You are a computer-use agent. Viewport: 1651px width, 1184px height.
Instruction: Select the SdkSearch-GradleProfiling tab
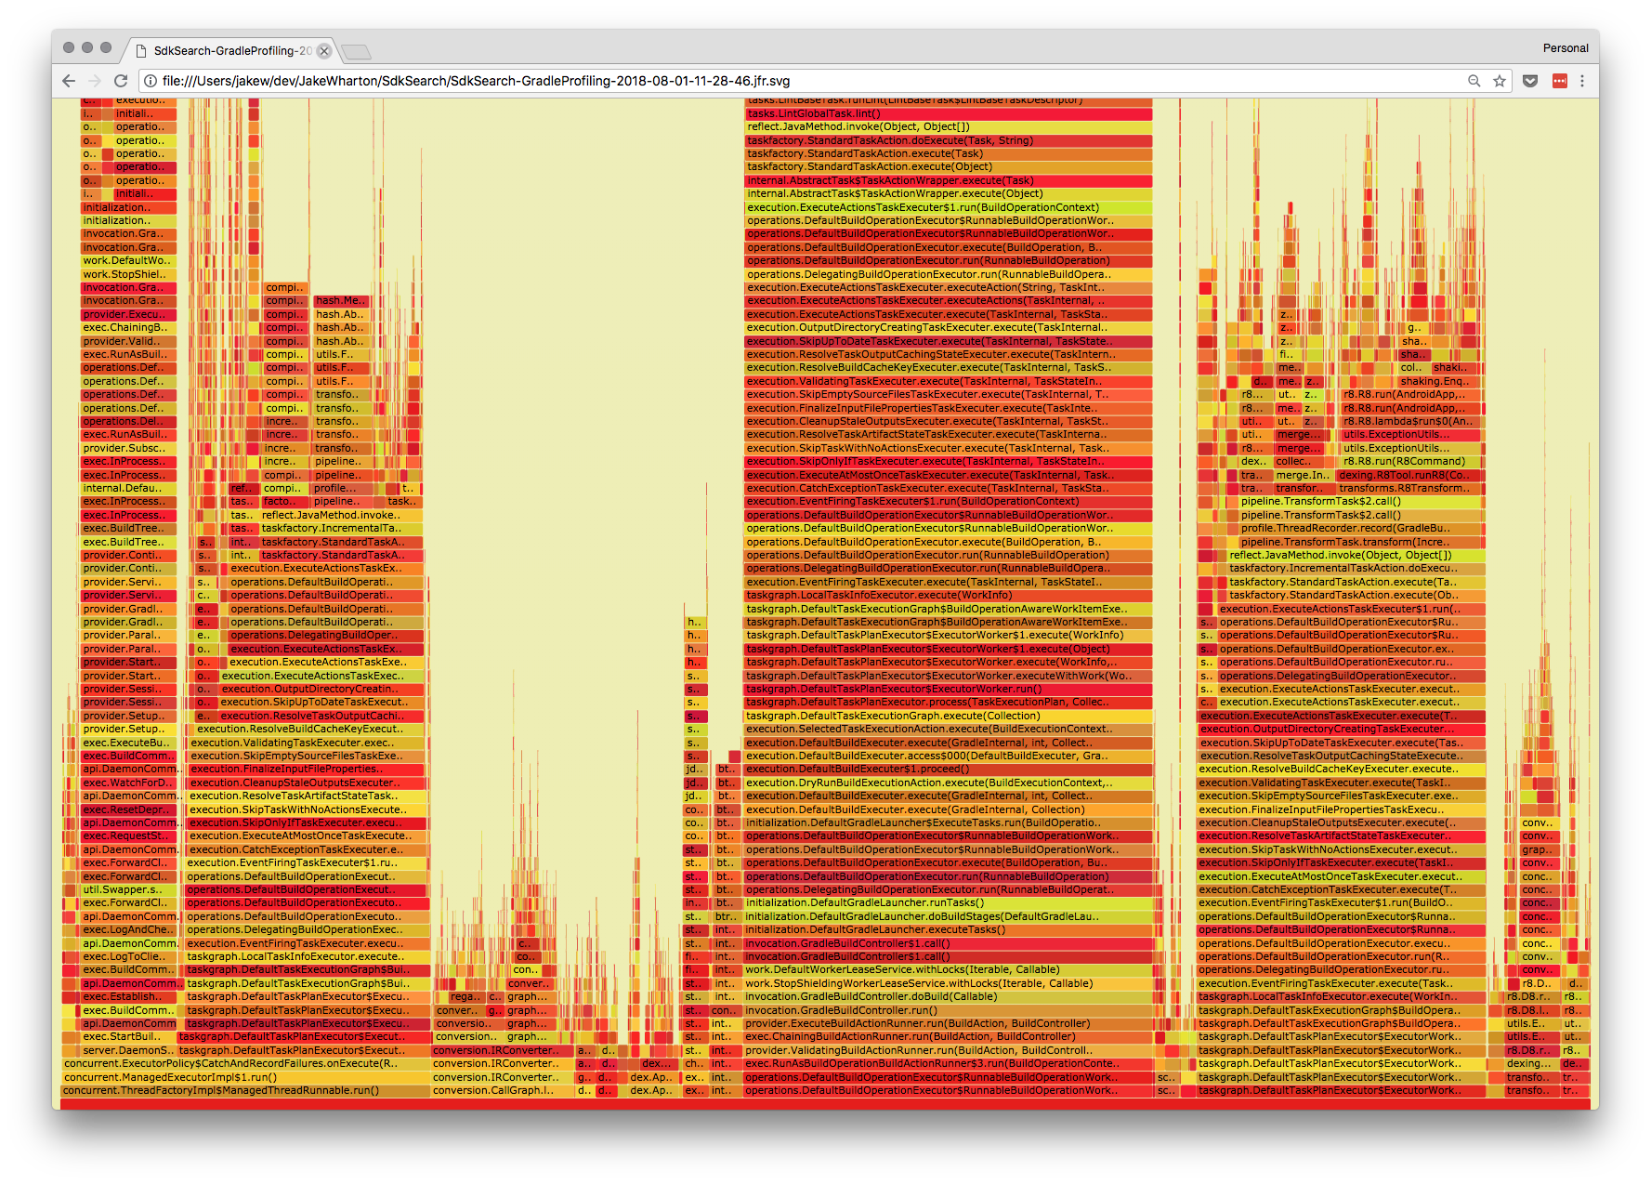tap(230, 51)
